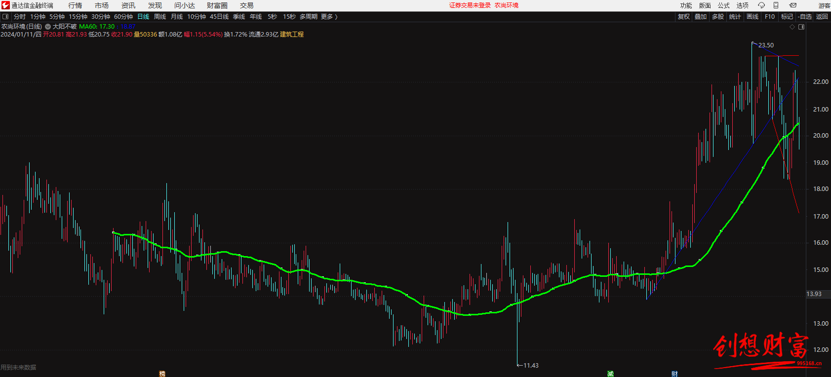This screenshot has width=831, height=377.
Task: Open the 财富圈 menu
Action: click(217, 5)
